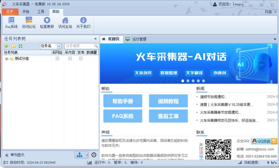Select the fifth banner carousel dot
This screenshot has width=279, height=168.
click(x=204, y=81)
